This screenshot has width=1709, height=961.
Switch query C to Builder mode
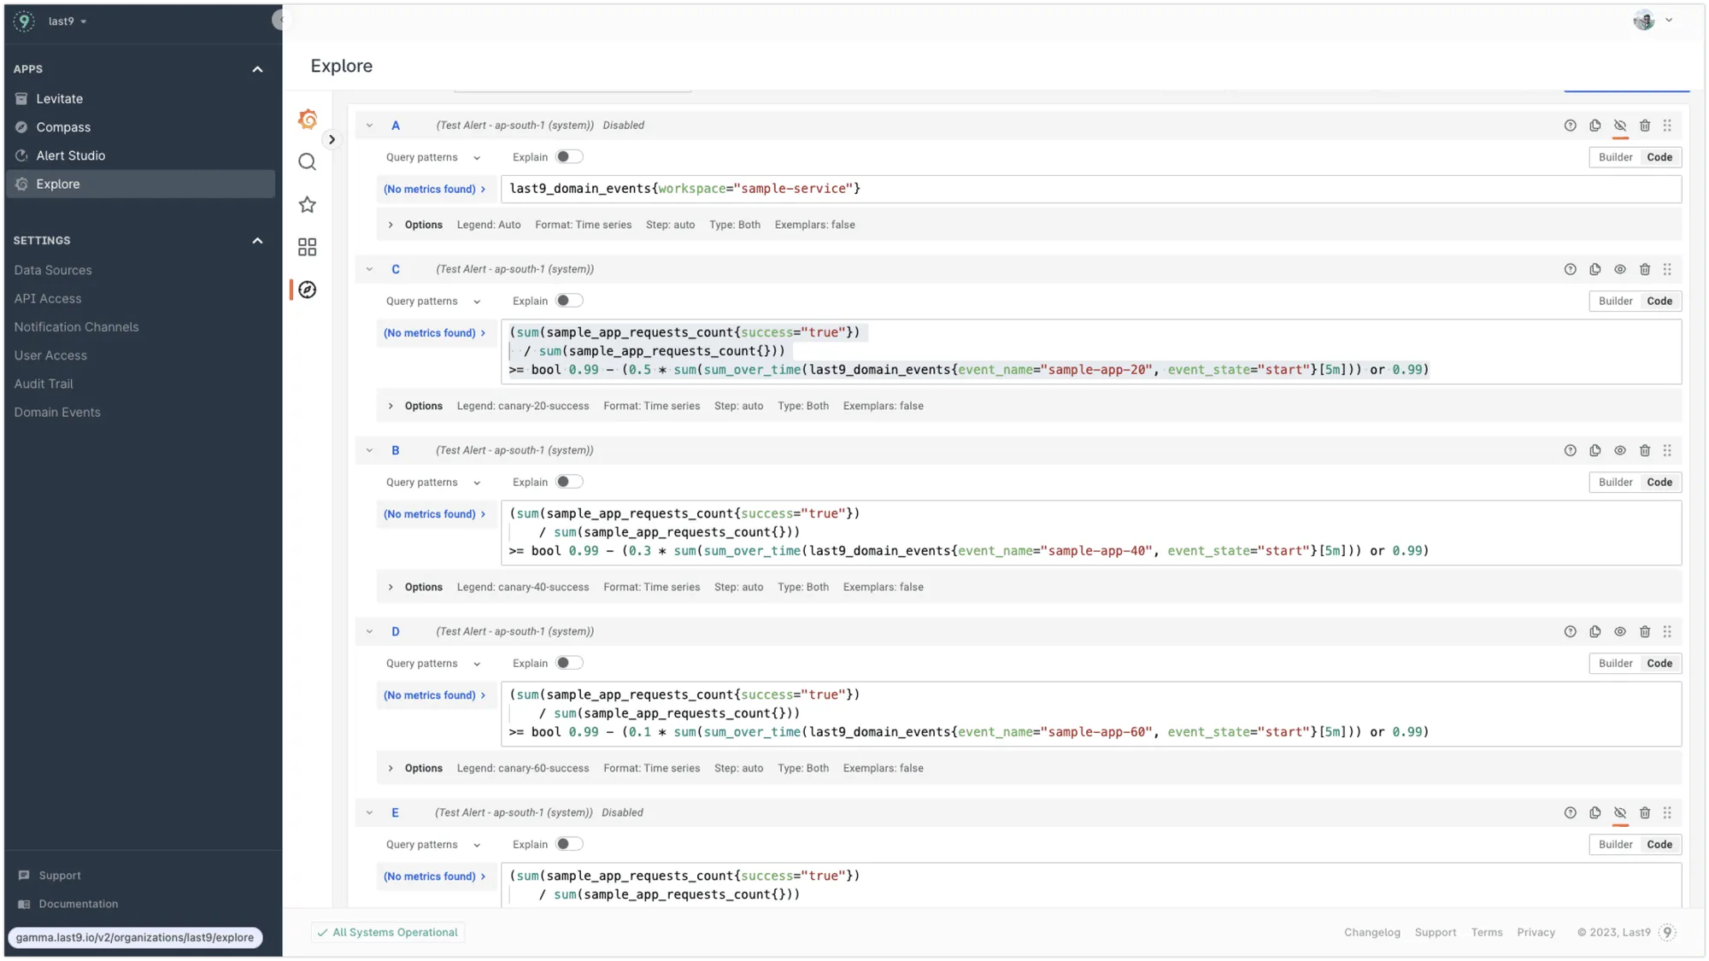point(1615,301)
